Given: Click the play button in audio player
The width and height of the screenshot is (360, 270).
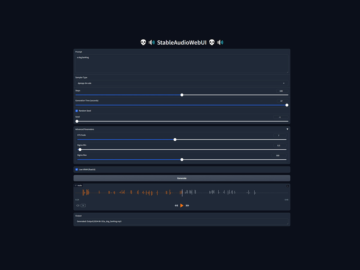Looking at the screenshot, I should pyautogui.click(x=182, y=205).
